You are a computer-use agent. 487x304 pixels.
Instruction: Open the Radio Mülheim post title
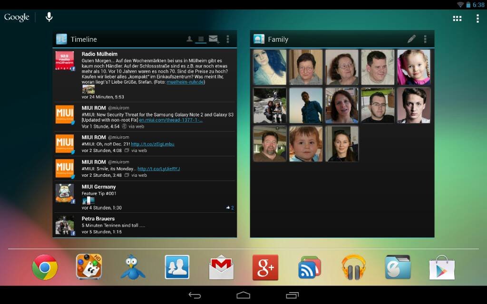[x=99, y=54]
